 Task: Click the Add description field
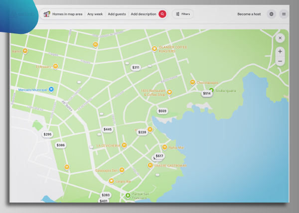coord(143,14)
